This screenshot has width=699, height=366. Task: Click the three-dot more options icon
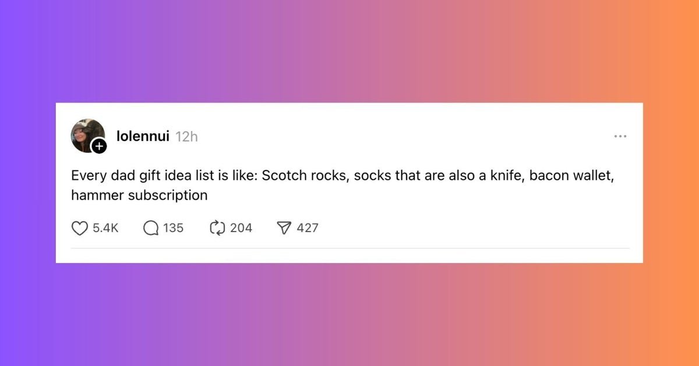(620, 136)
